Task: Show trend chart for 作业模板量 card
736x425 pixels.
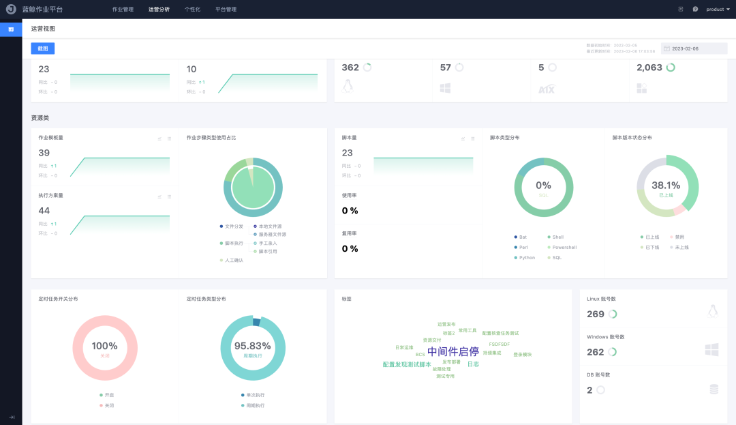Action: coord(159,138)
